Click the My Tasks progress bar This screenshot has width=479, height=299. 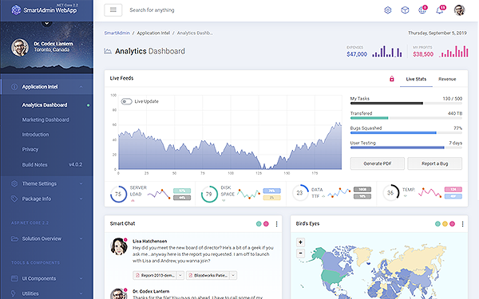pos(406,104)
